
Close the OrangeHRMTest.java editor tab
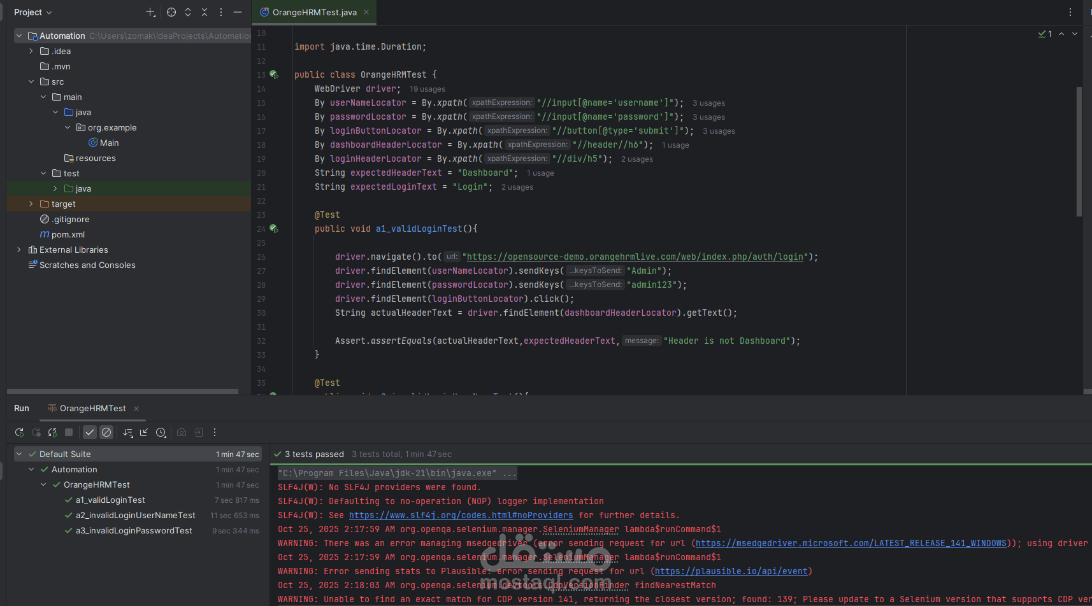pyautogui.click(x=366, y=12)
